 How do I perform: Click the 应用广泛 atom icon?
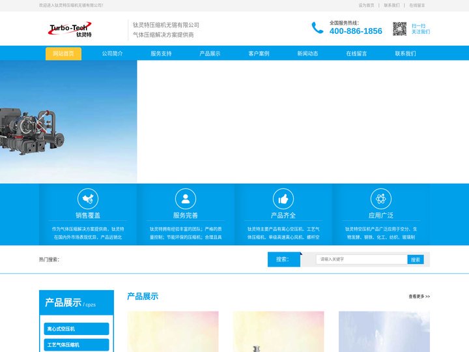[381, 199]
